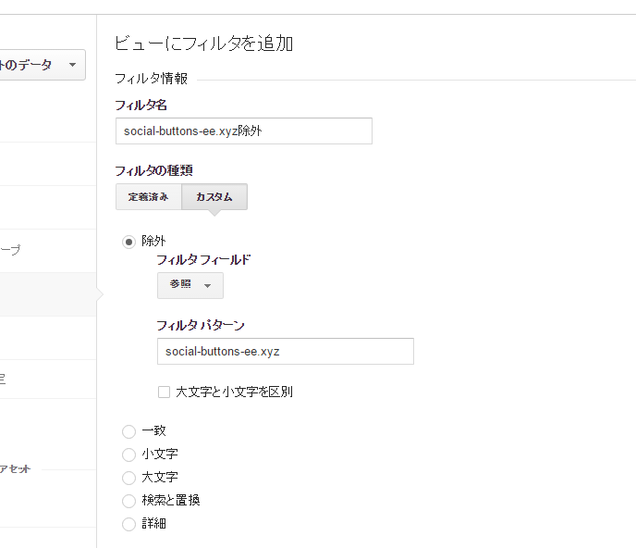Click the フィルタ パターン input field
This screenshot has height=548, width=636.
coord(286,351)
